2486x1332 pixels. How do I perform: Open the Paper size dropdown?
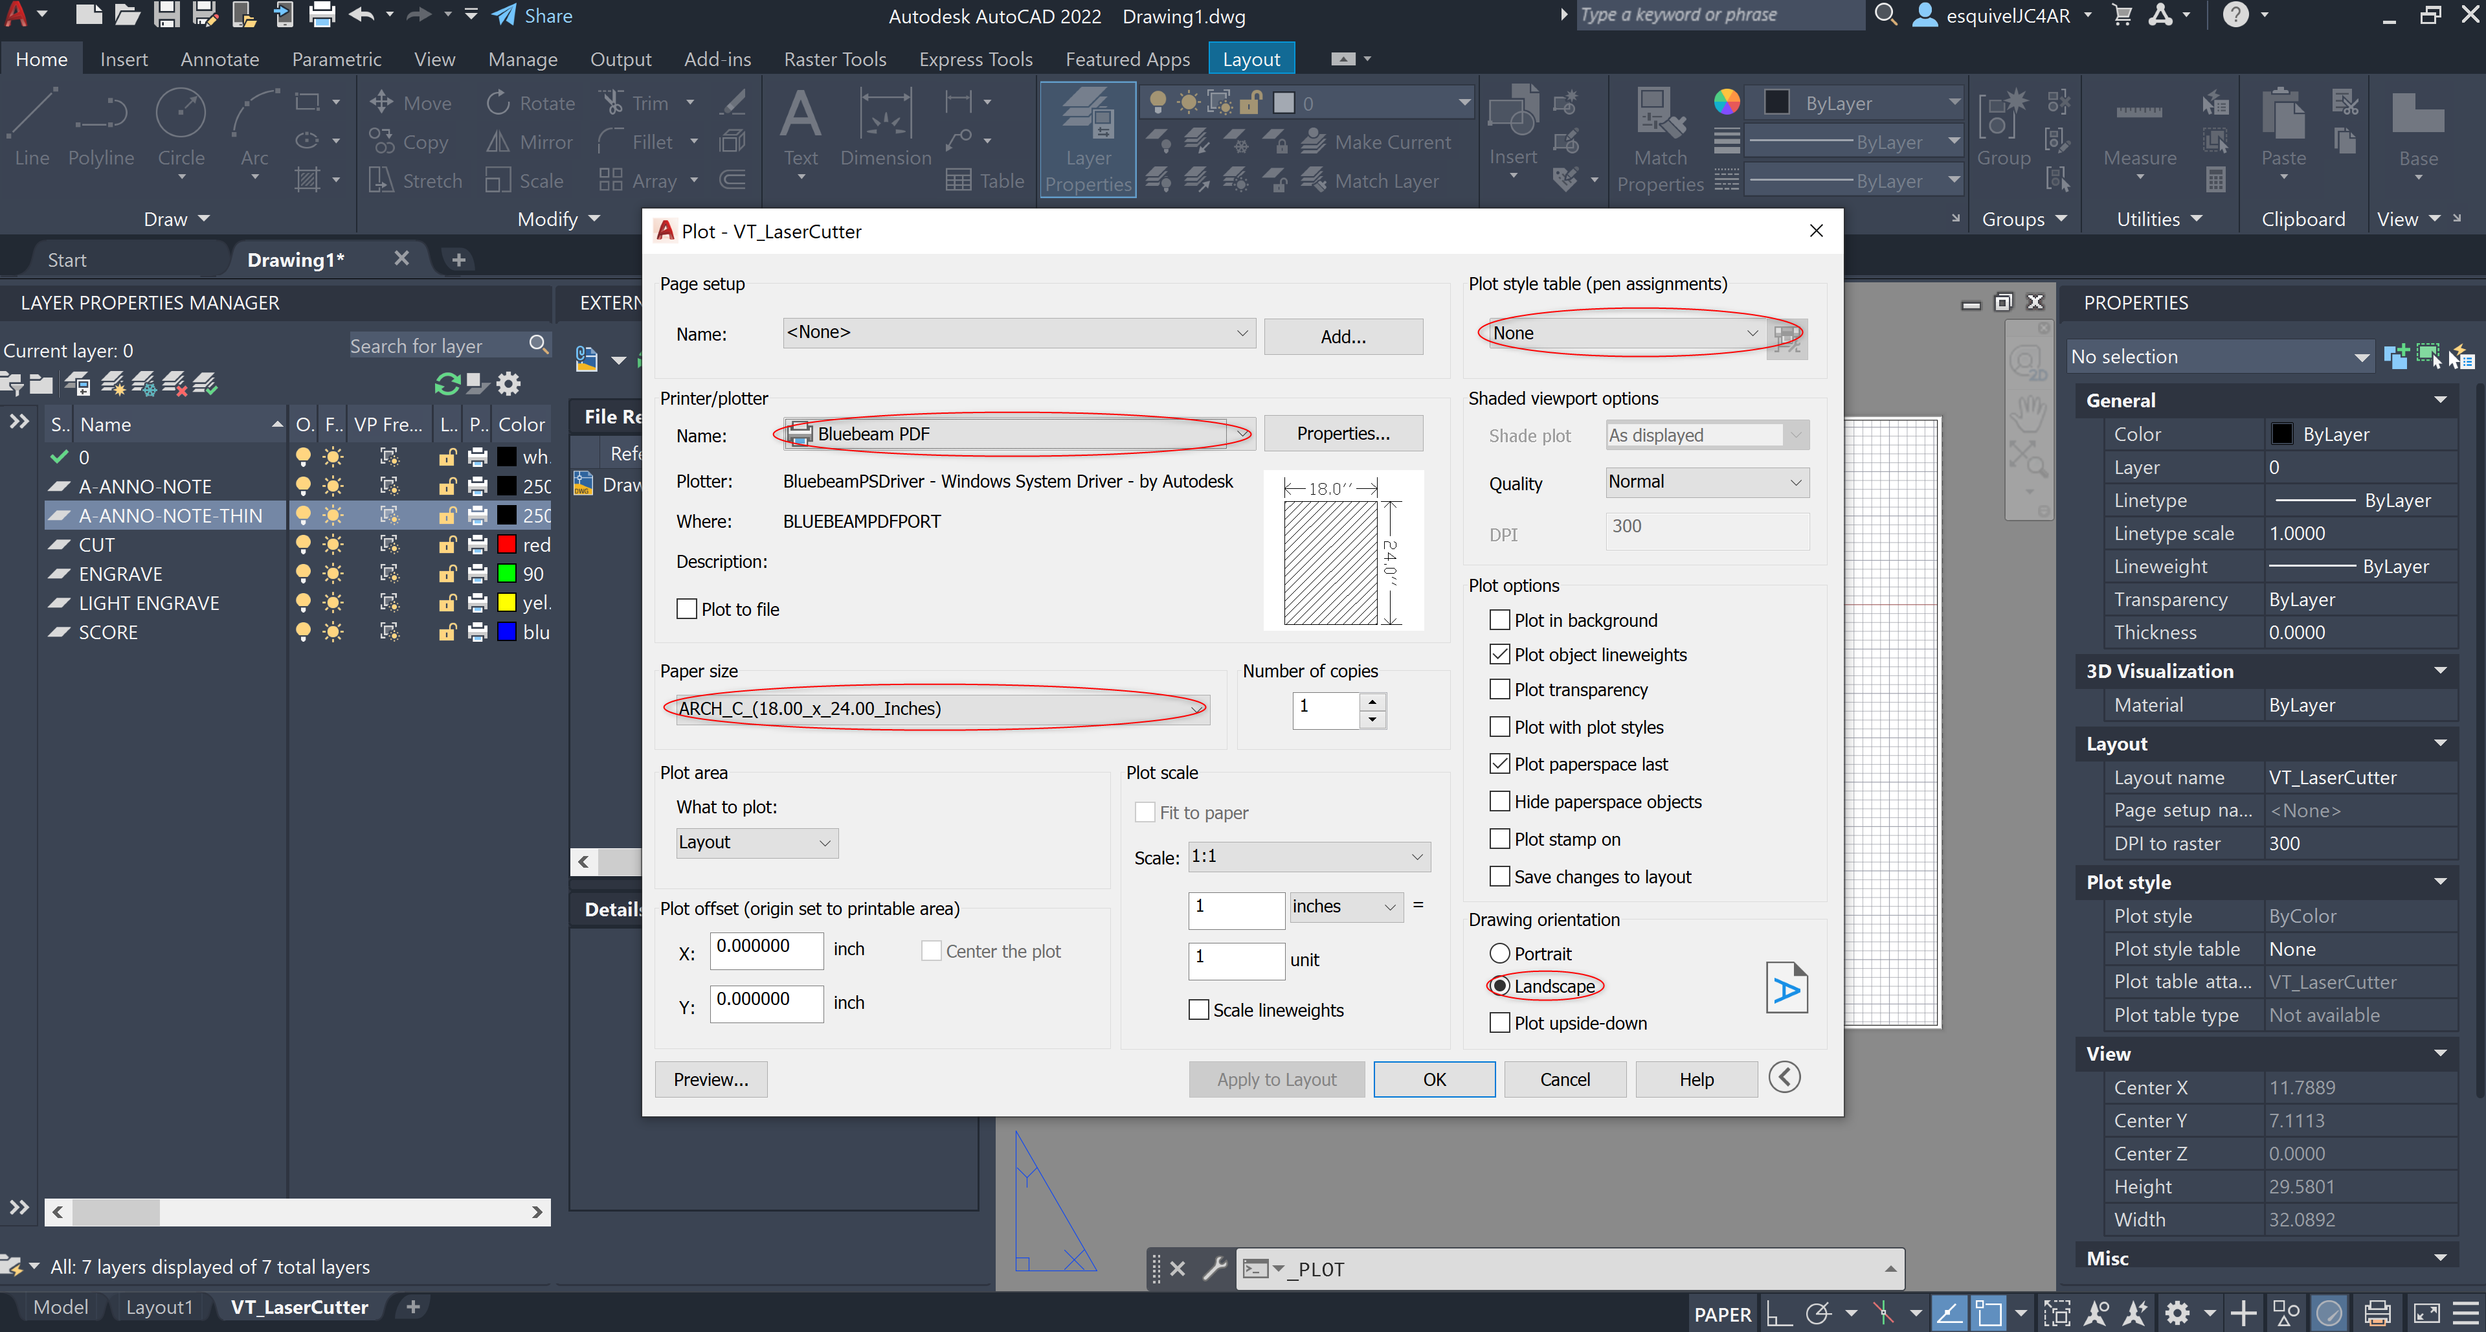point(942,708)
